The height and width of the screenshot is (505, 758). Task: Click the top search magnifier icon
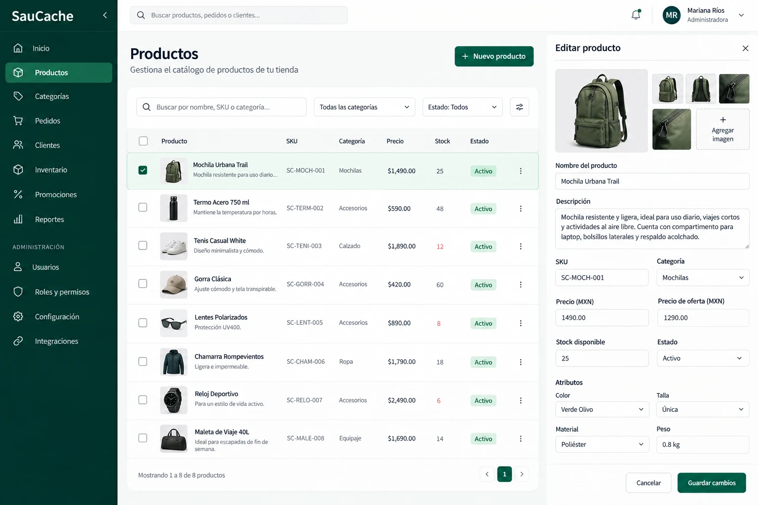[x=141, y=15]
